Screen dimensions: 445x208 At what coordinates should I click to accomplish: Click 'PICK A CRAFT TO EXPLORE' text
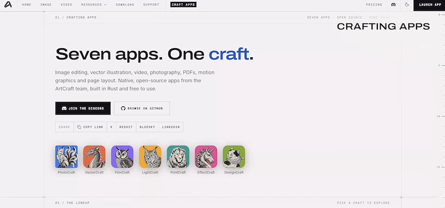point(363,203)
